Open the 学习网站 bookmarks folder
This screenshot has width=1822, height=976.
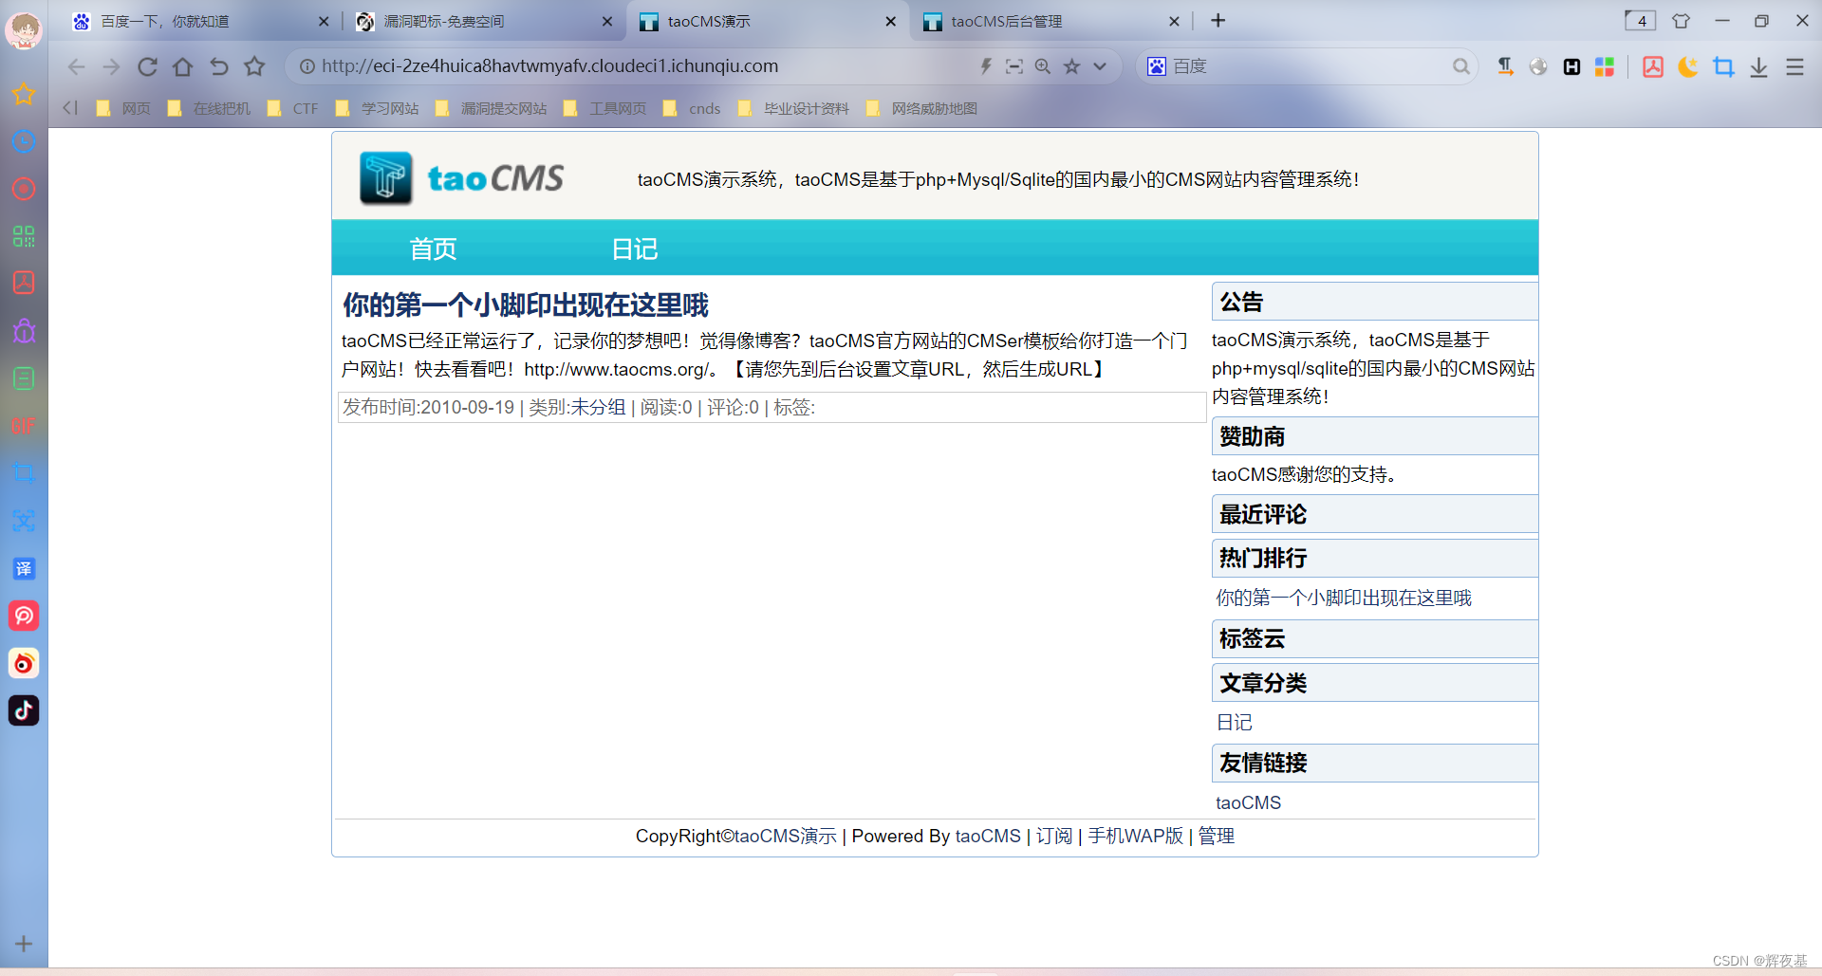377,109
